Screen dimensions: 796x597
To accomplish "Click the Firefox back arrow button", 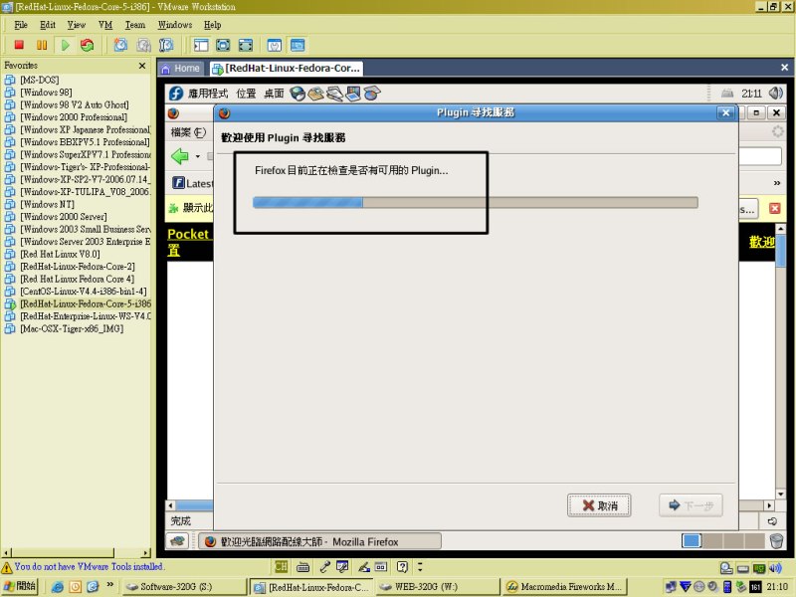I will [180, 156].
